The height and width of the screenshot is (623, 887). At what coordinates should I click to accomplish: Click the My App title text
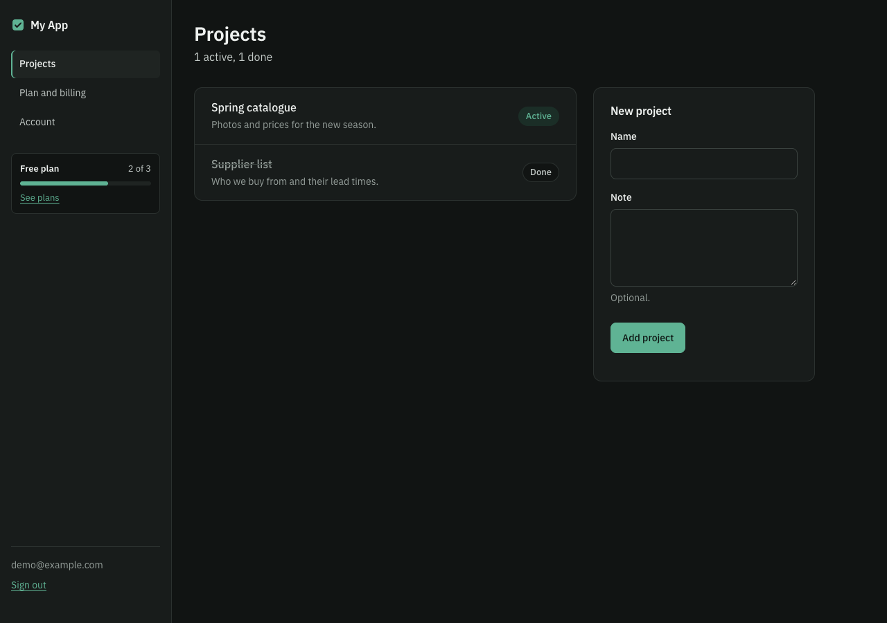click(x=49, y=25)
